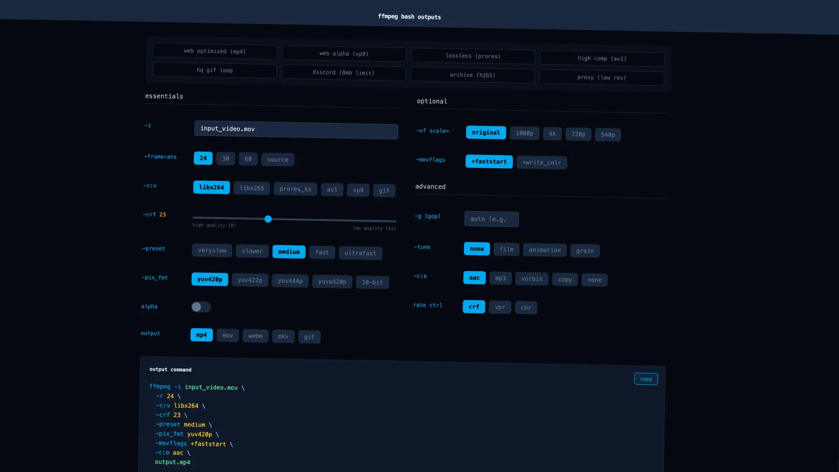The width and height of the screenshot is (839, 472).
Task: Choose the prores_ks codec option
Action: coord(295,189)
